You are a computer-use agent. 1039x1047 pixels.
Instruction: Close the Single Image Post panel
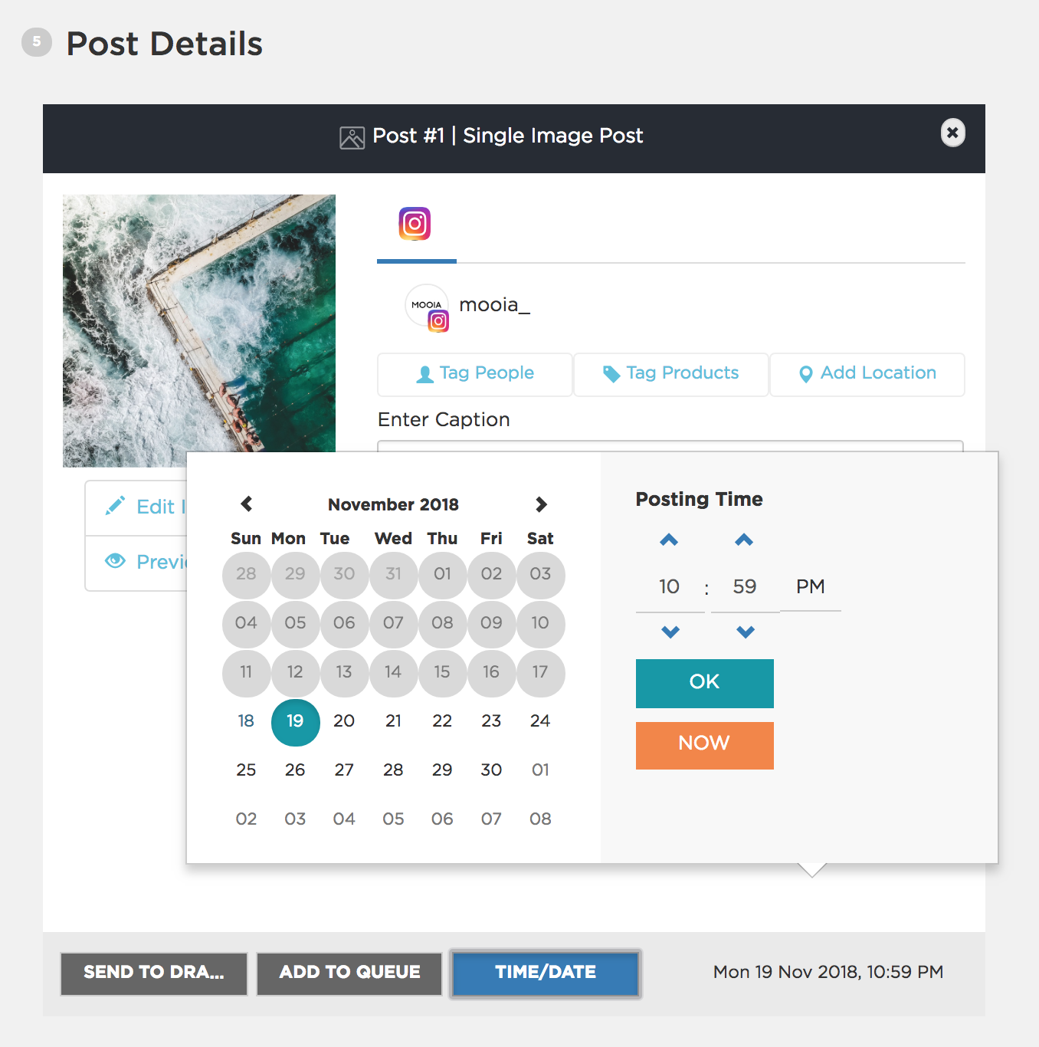[952, 133]
